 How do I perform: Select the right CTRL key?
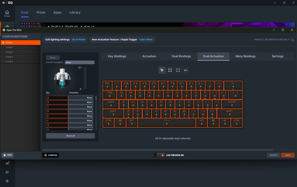(236, 123)
